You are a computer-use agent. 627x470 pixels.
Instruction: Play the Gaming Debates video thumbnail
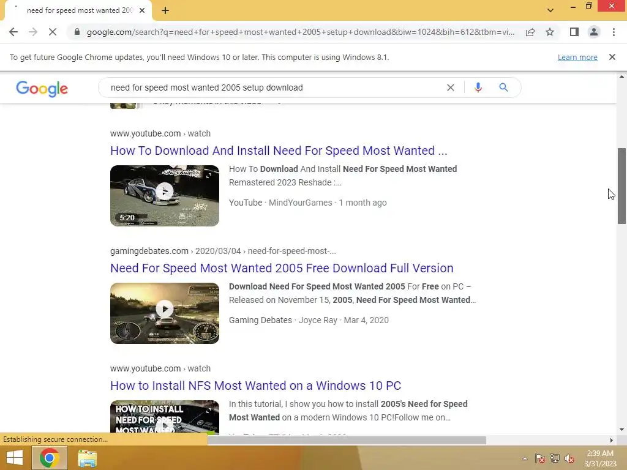click(x=165, y=313)
